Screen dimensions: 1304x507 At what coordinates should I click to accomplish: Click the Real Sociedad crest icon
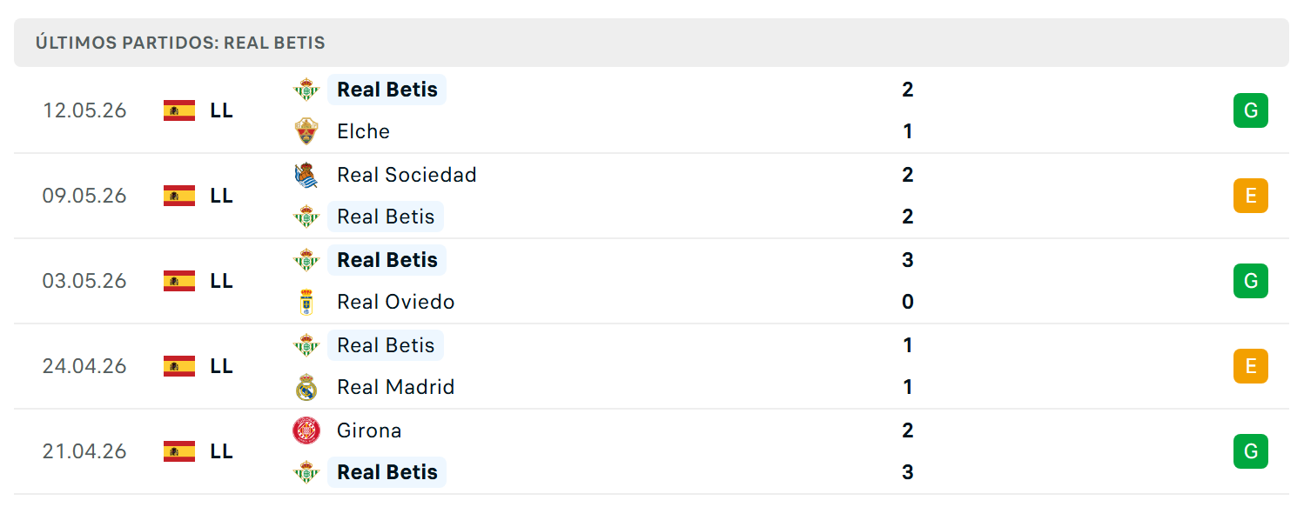[306, 175]
